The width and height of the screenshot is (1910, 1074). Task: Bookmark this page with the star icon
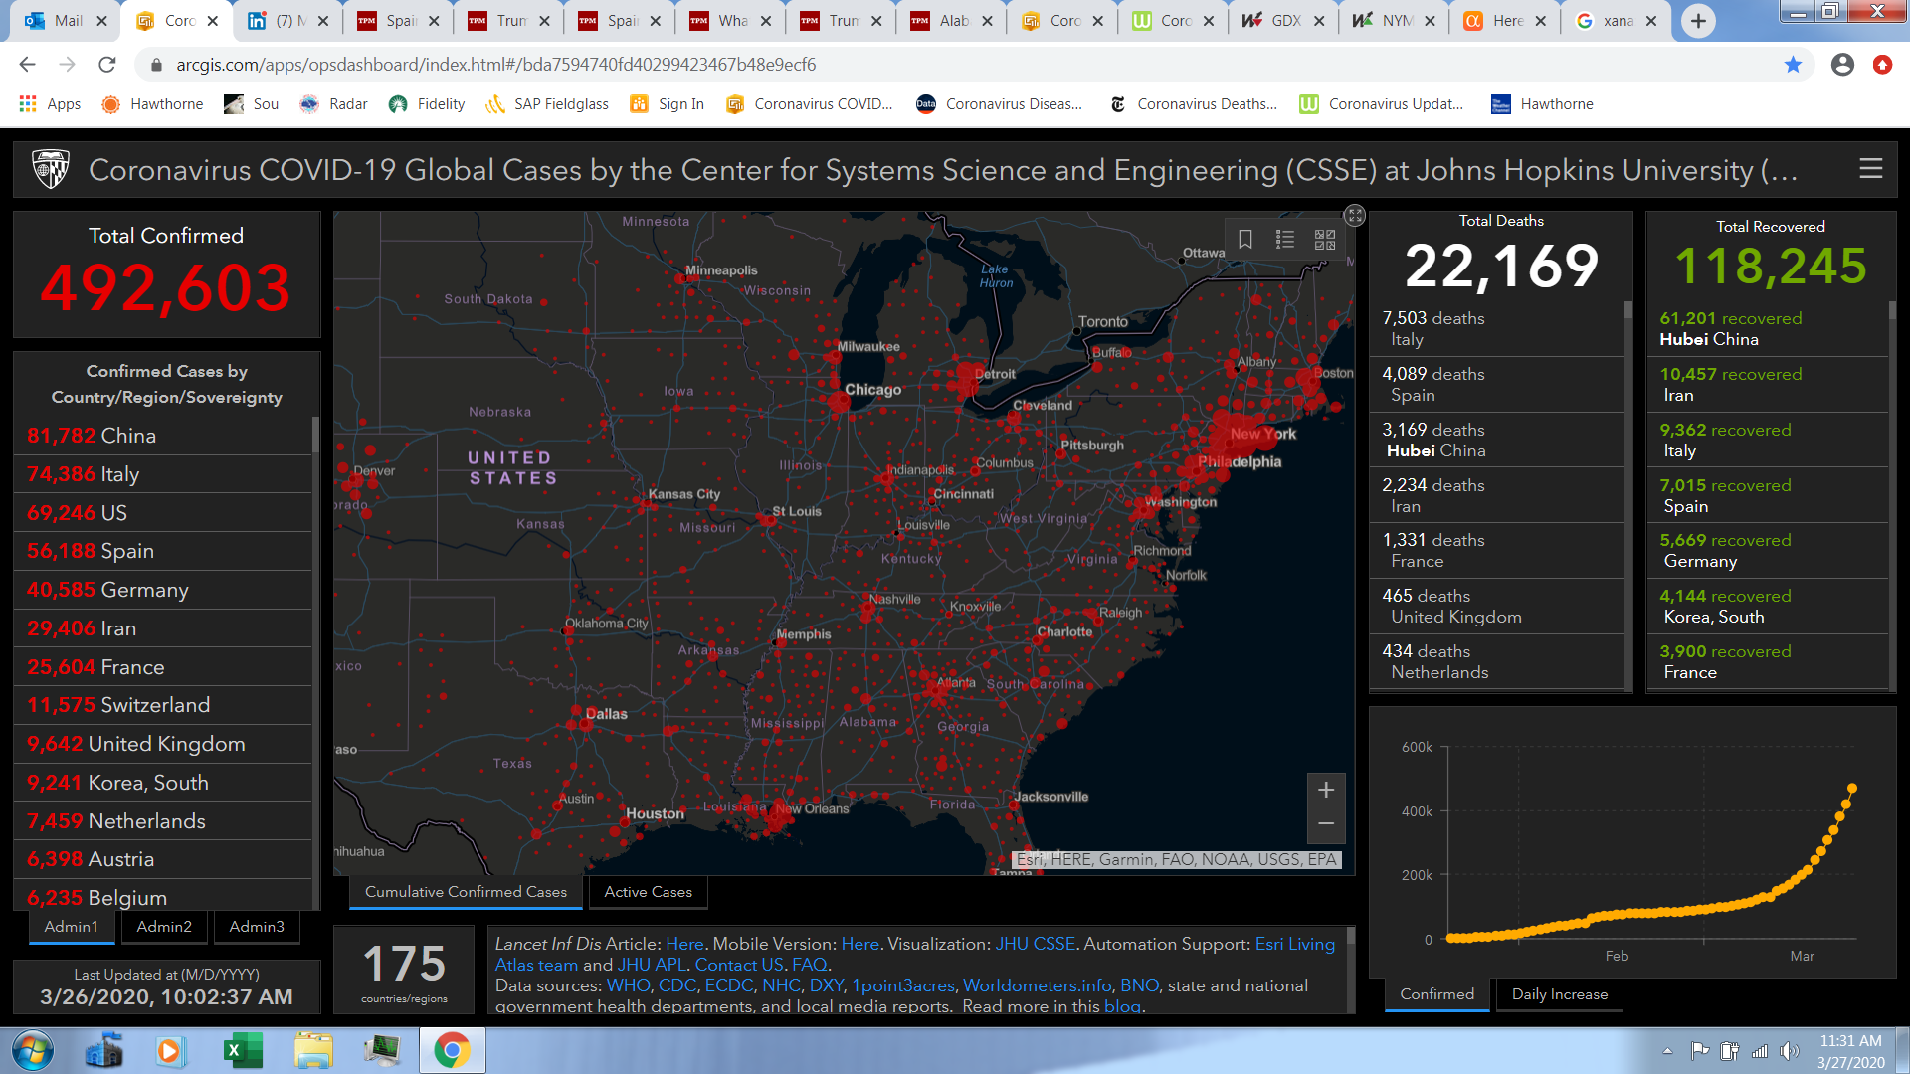(x=1793, y=65)
